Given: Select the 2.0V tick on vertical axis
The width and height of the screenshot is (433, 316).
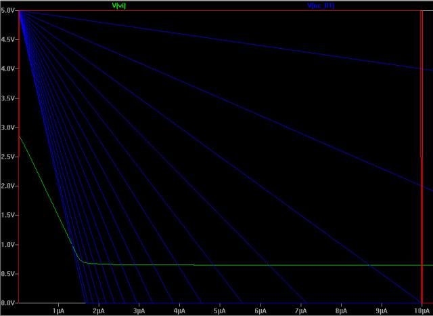Looking at the screenshot, I should point(8,186).
